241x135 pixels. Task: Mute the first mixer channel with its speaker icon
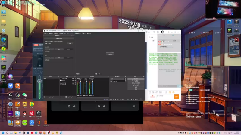[80, 95]
